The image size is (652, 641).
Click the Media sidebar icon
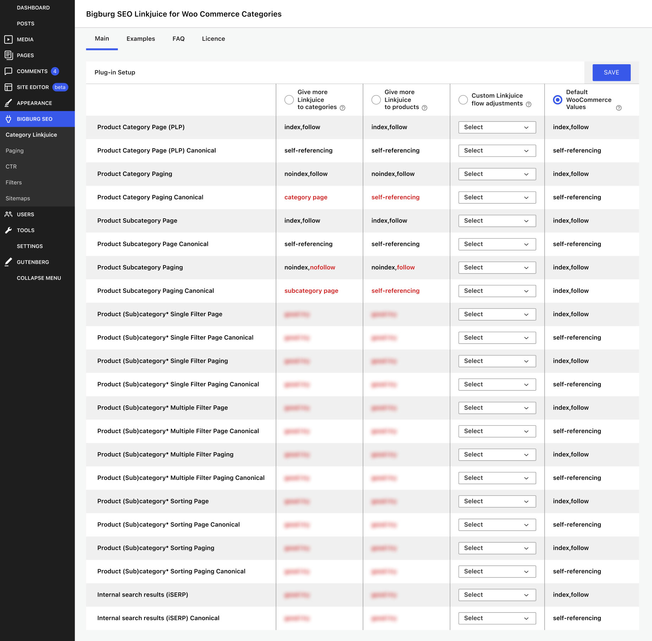pos(9,39)
